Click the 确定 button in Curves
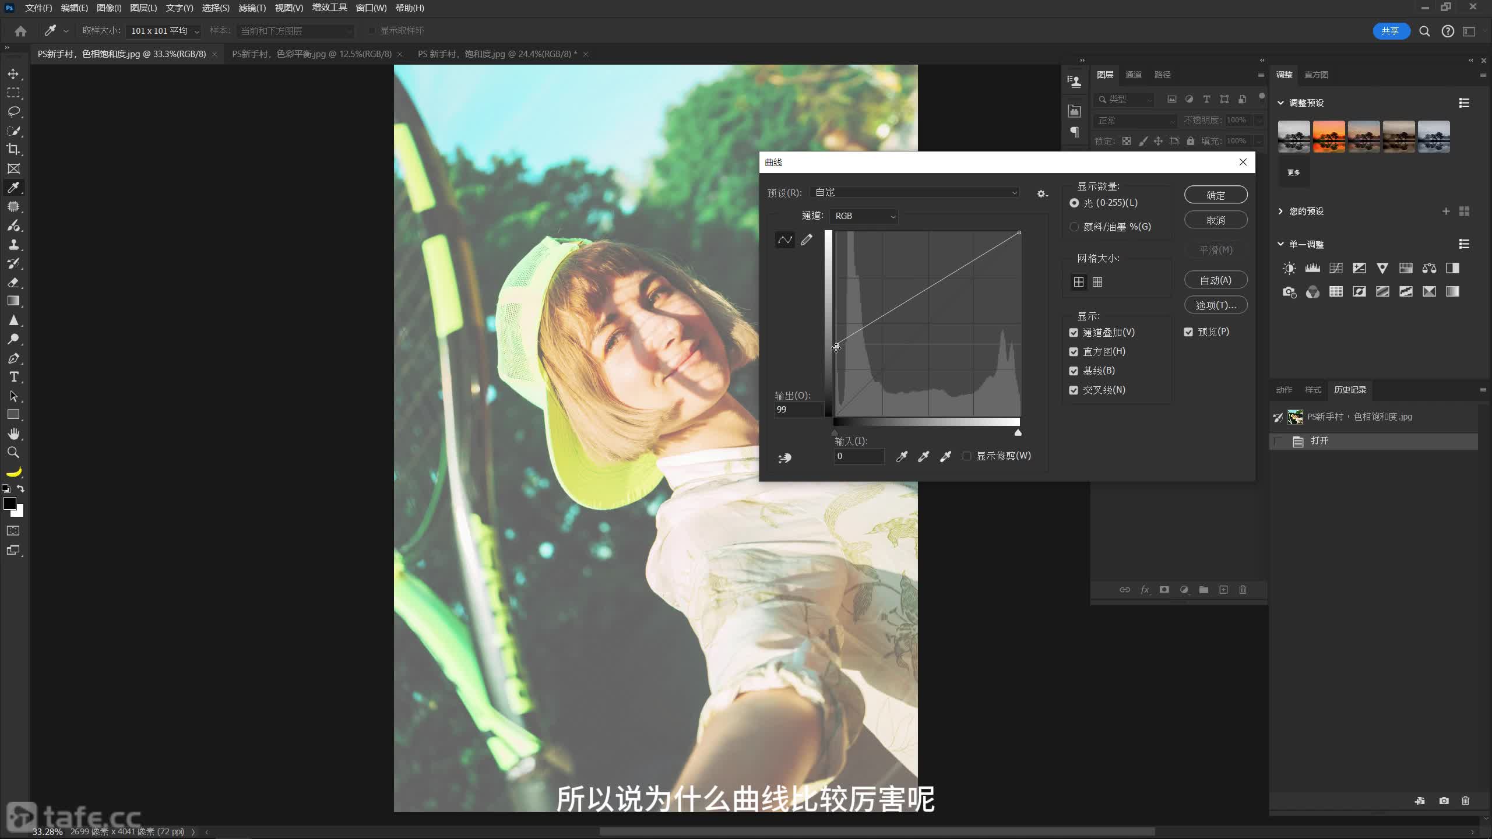 (1215, 195)
